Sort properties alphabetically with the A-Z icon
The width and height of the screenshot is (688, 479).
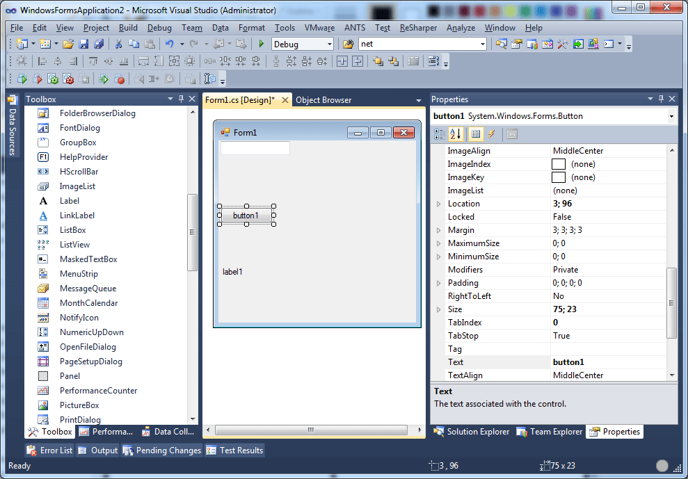(x=454, y=133)
